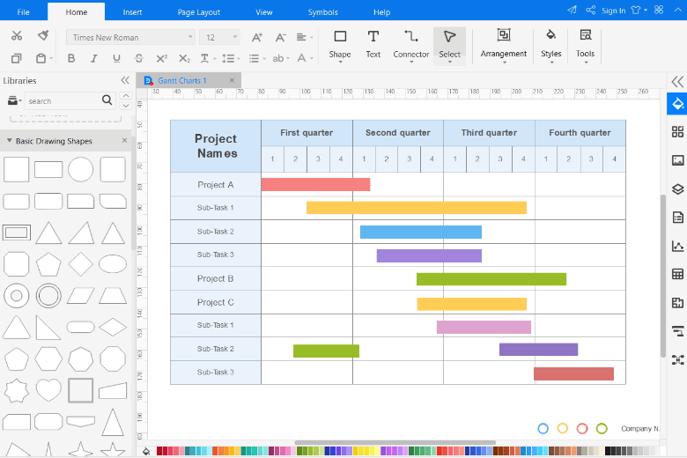The height and width of the screenshot is (458, 687).
Task: Open the bullet list dropdown
Action: (257, 58)
